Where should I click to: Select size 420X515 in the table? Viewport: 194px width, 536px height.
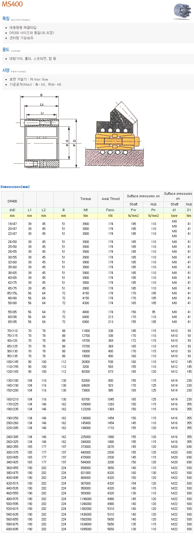pyautogui.click(x=12, y=483)
